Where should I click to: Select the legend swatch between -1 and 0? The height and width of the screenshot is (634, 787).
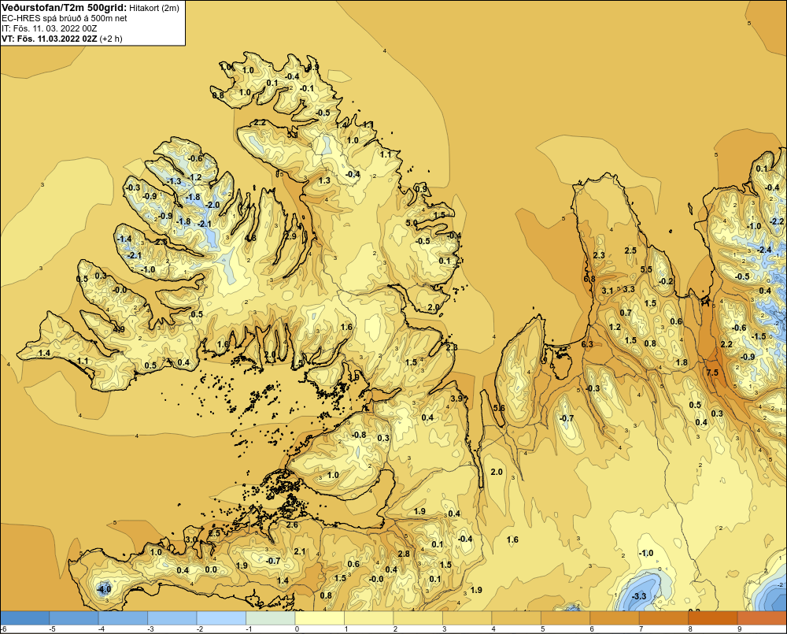[x=271, y=617]
